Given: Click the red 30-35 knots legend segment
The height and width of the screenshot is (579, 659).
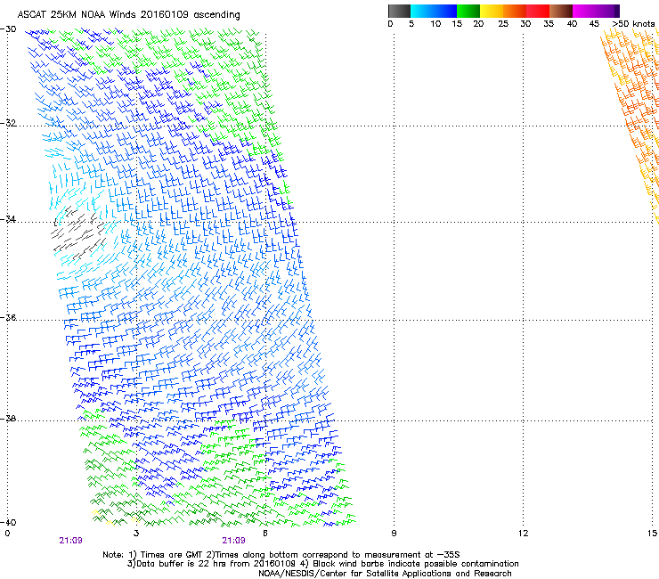Looking at the screenshot, I should pos(538,11).
